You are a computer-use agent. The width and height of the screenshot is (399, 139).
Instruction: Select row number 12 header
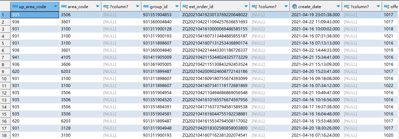[5, 93]
